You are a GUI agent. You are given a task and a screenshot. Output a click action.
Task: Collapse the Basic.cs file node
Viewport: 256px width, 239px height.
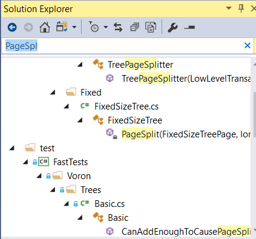coord(67,204)
